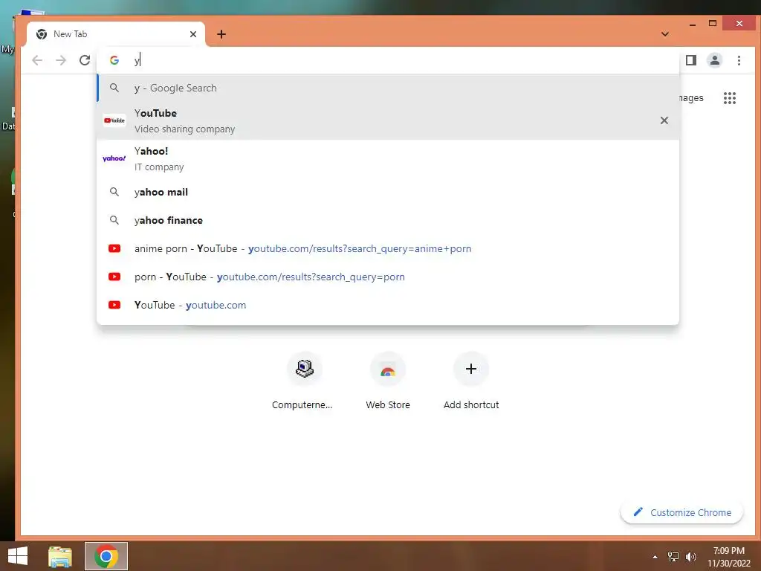Close the New Tab tab
This screenshot has height=571, width=761.
coord(193,34)
